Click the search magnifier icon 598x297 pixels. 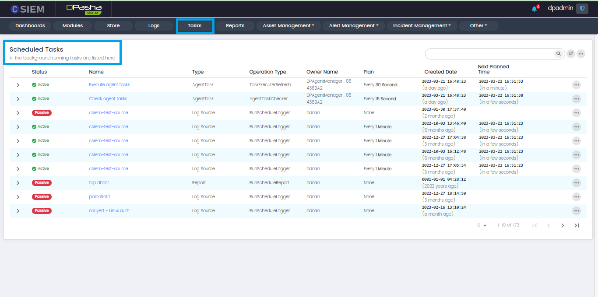pyautogui.click(x=558, y=54)
